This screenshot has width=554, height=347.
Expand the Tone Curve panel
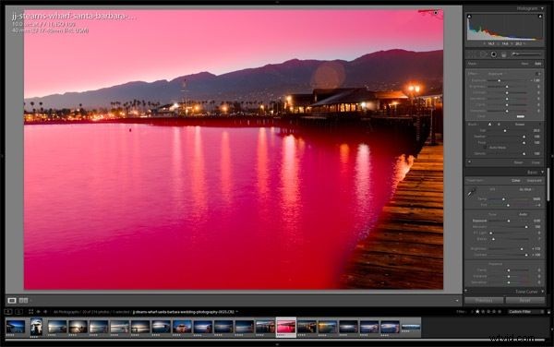click(542, 292)
